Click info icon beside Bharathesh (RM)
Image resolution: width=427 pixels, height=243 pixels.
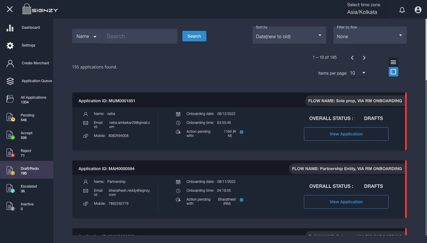tap(241, 200)
